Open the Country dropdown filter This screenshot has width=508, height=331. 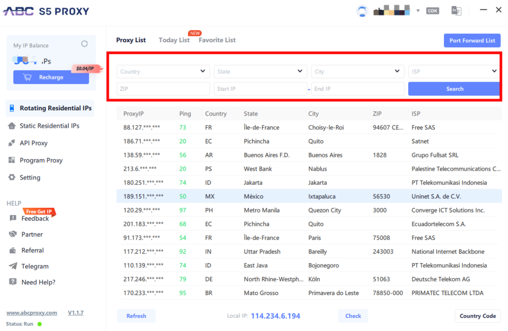(x=163, y=72)
